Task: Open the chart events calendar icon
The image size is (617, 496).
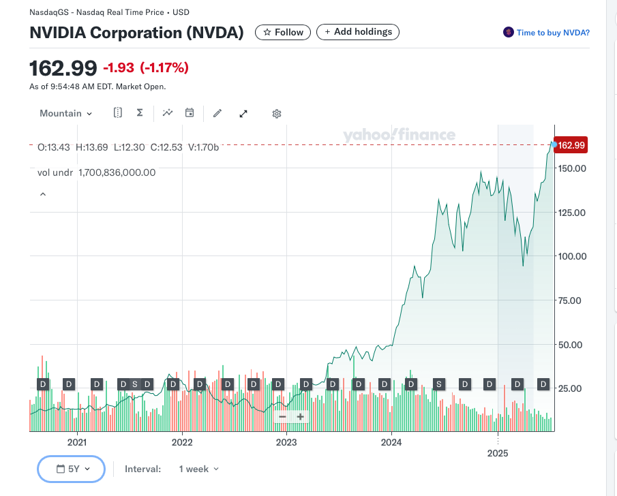Action: pos(190,113)
